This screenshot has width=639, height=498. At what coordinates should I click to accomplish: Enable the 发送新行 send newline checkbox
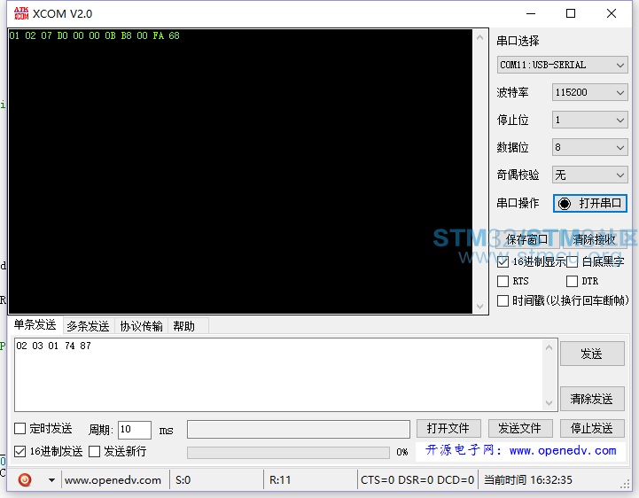95,451
